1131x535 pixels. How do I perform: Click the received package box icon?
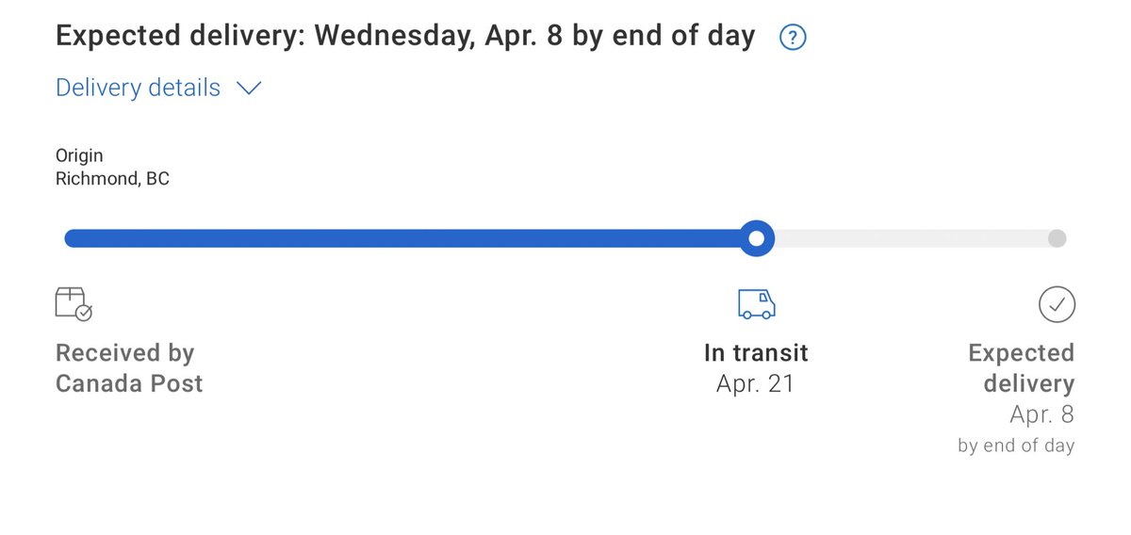tap(74, 304)
